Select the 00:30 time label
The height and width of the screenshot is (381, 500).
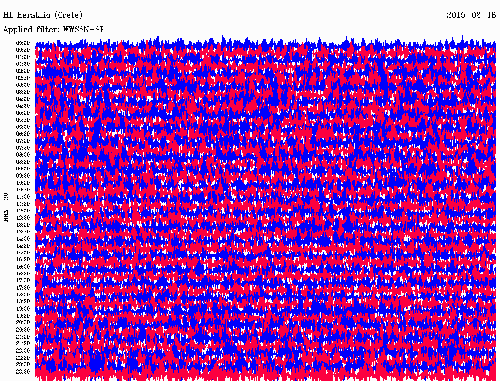22,50
